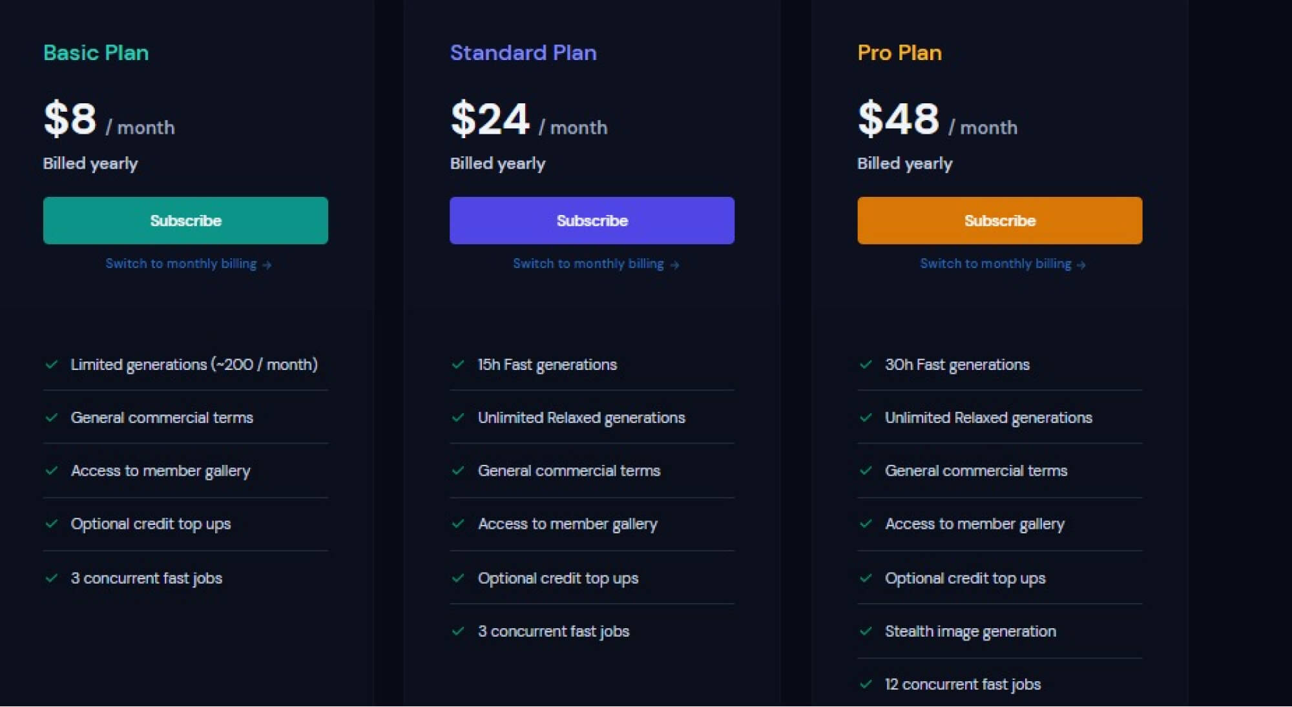Click Stealth image generation feature text

point(970,631)
